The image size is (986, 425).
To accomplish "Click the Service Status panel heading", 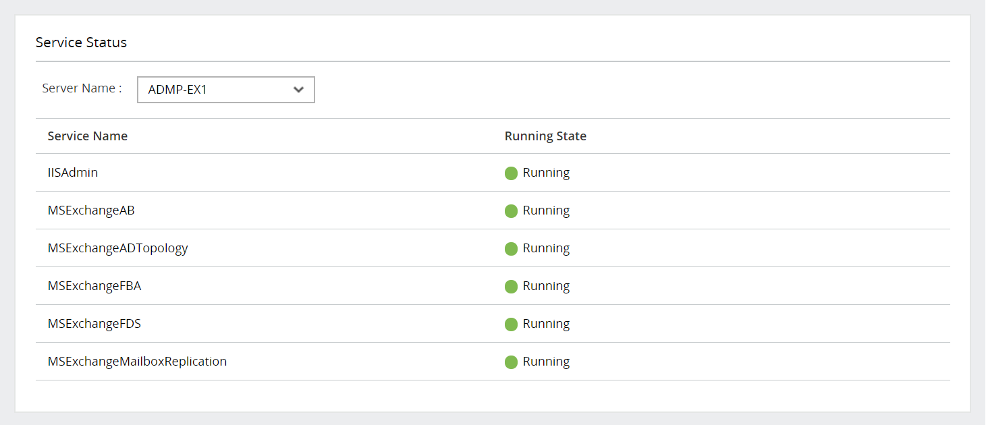I will tap(81, 42).
